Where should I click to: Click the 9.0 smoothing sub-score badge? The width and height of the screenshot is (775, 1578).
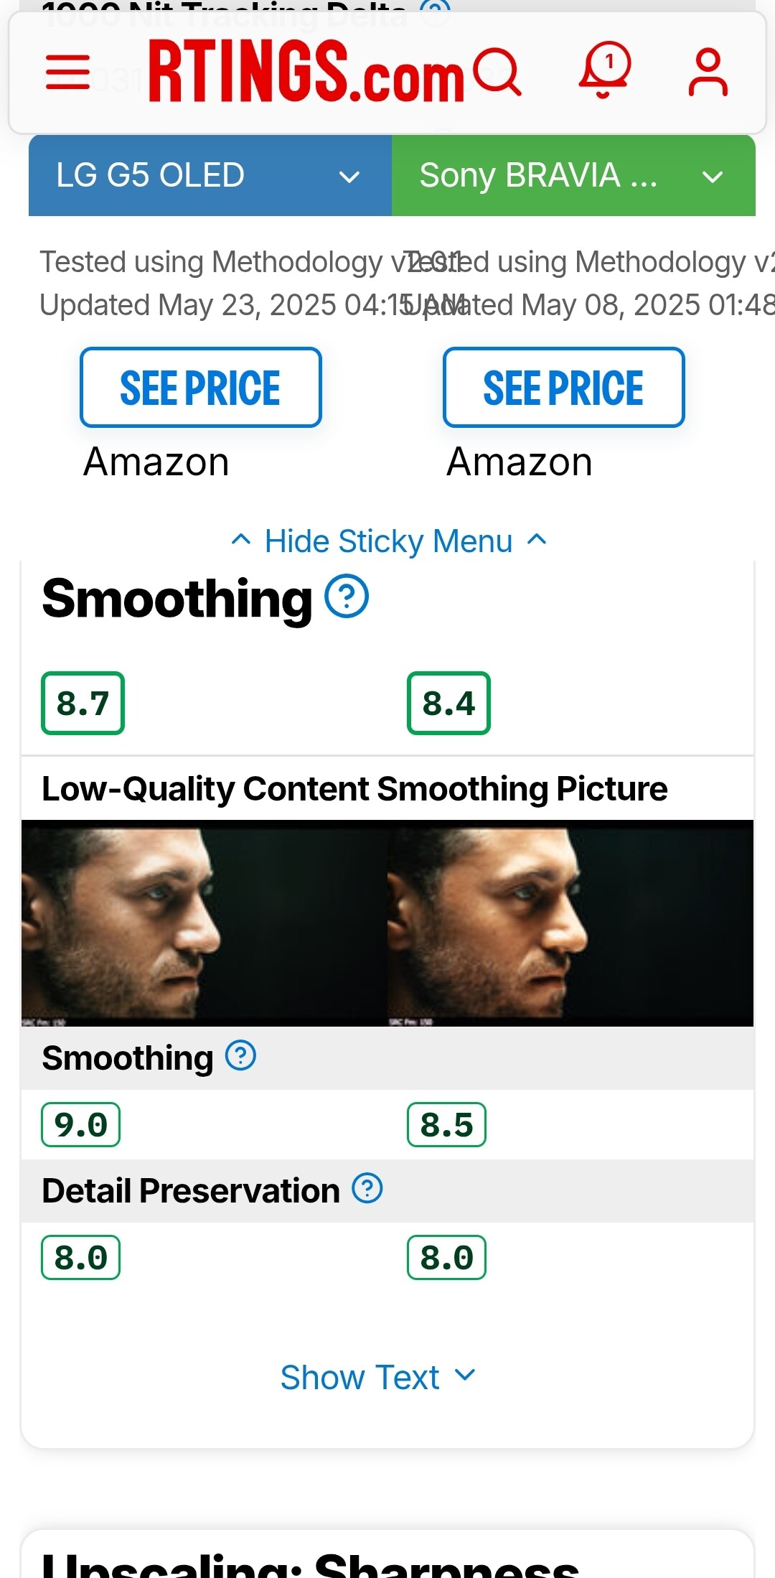click(x=80, y=1125)
